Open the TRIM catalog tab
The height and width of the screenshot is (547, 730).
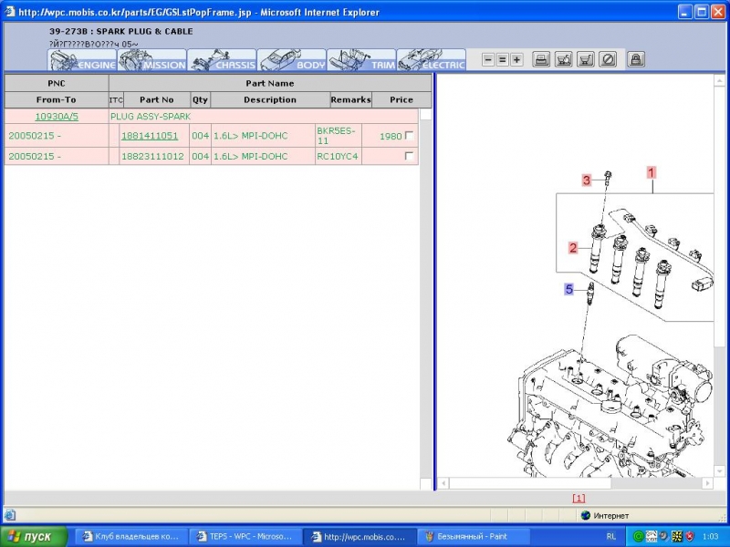click(361, 60)
